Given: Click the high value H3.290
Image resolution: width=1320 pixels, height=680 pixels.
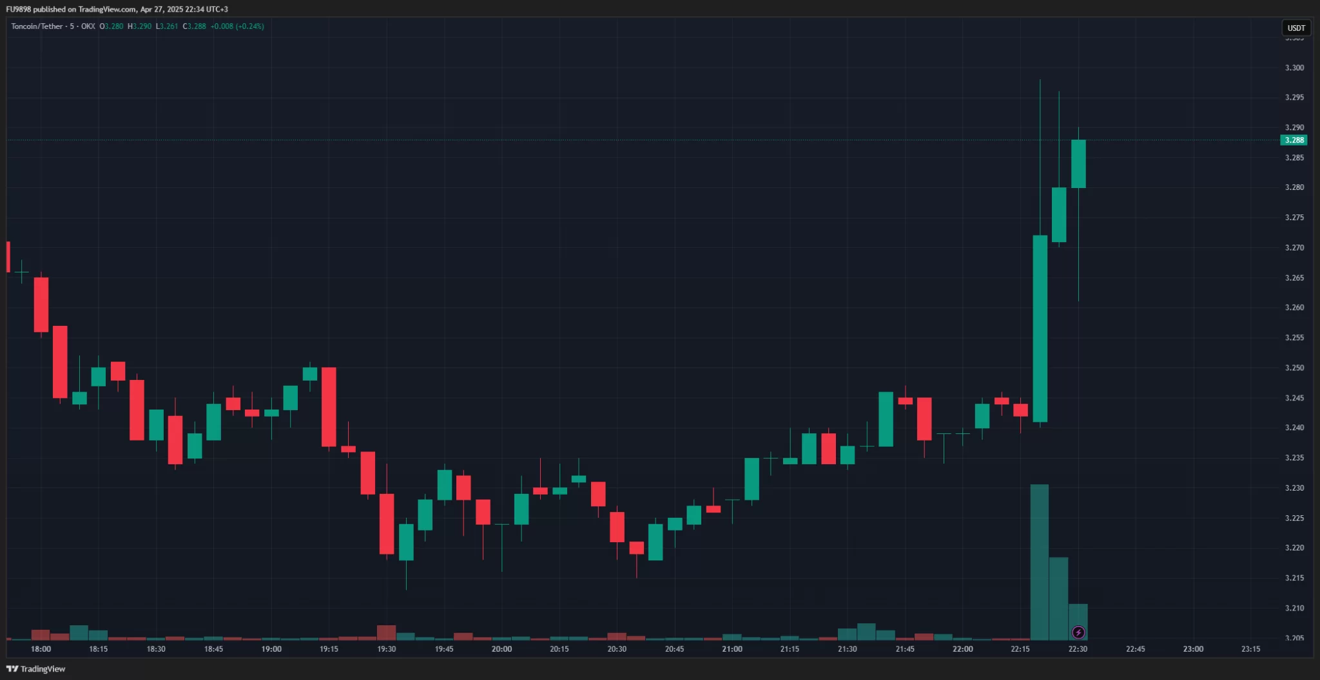Looking at the screenshot, I should pos(139,26).
